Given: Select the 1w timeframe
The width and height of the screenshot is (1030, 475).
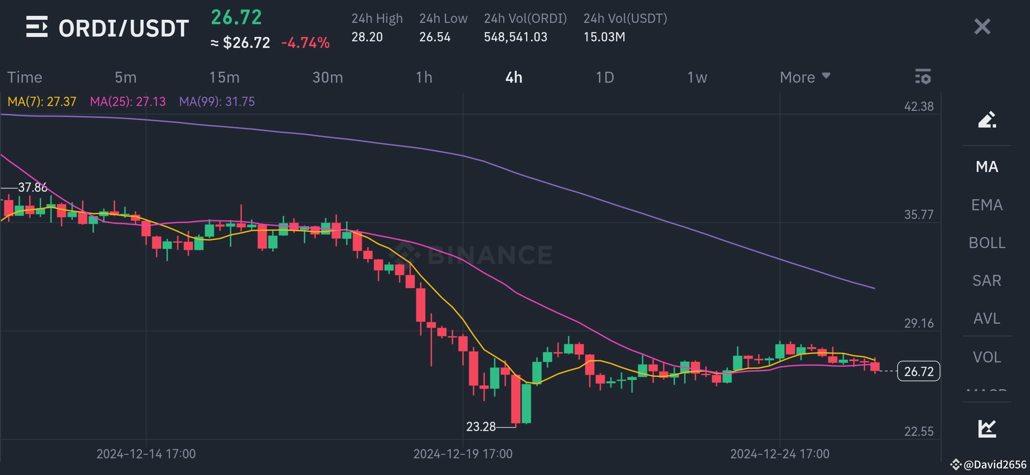Looking at the screenshot, I should point(697,77).
